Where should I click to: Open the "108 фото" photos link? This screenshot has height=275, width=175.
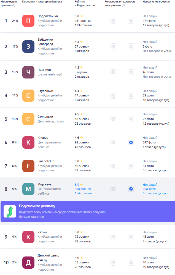pyautogui.click(x=149, y=189)
